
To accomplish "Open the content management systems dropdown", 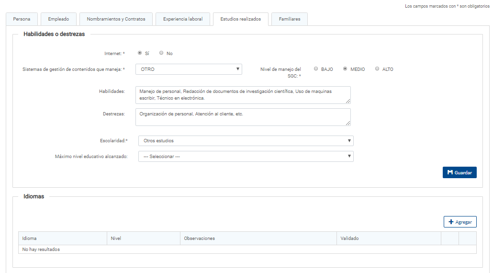I will [189, 69].
